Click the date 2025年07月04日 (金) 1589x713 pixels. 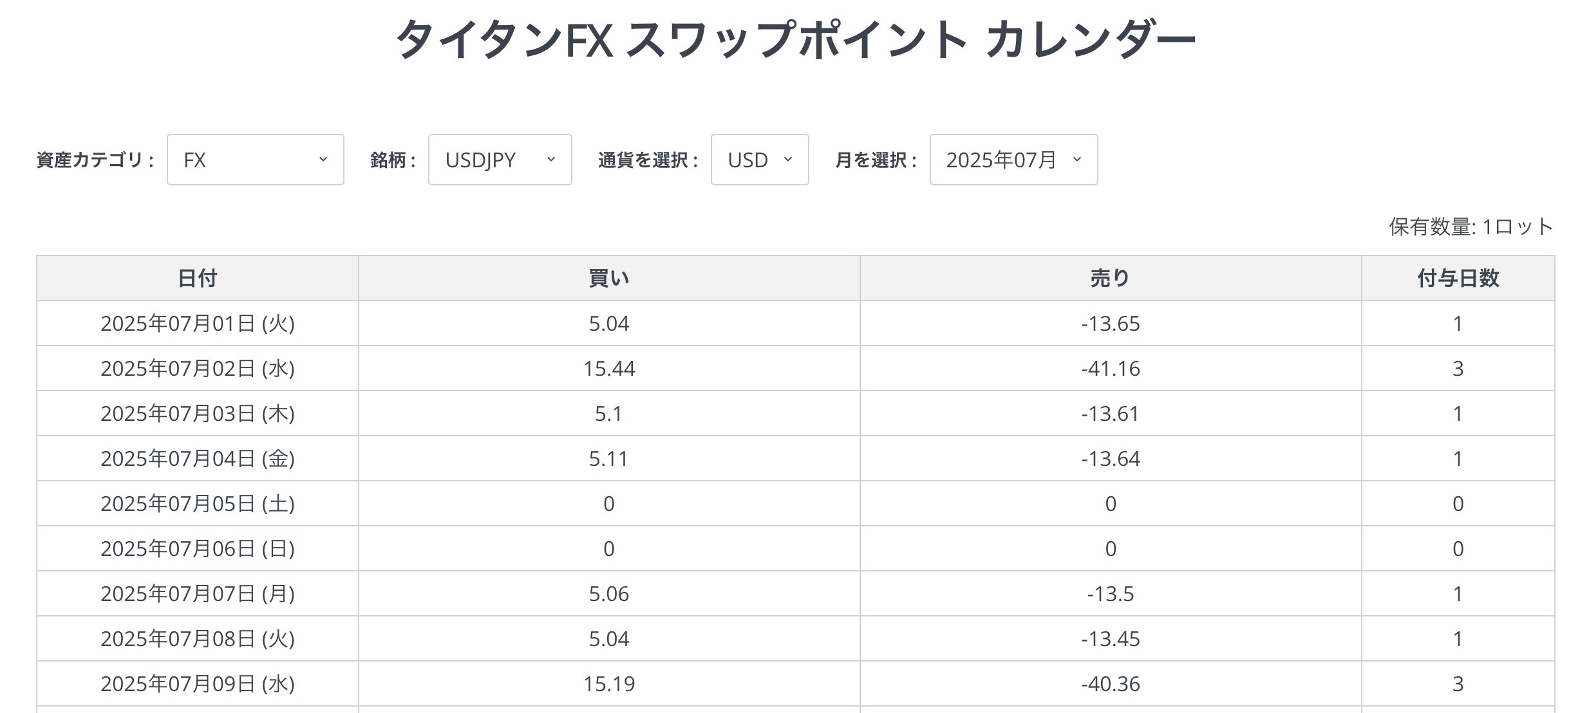pos(198,459)
